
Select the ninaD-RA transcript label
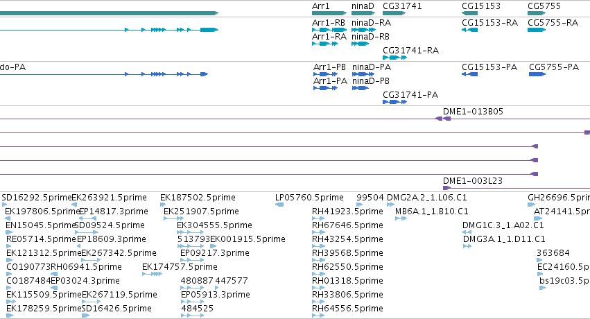pos(371,23)
